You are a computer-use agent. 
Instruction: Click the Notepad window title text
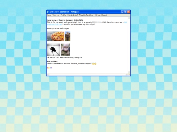point(64,12)
